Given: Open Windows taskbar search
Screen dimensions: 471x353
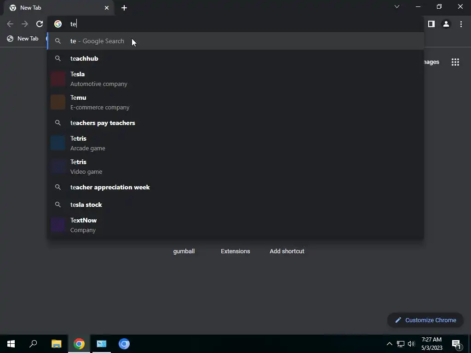Looking at the screenshot, I should (33, 344).
